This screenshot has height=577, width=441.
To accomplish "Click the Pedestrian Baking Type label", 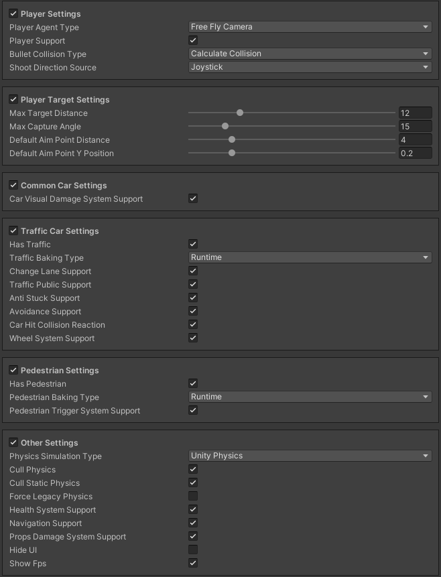I will point(54,397).
